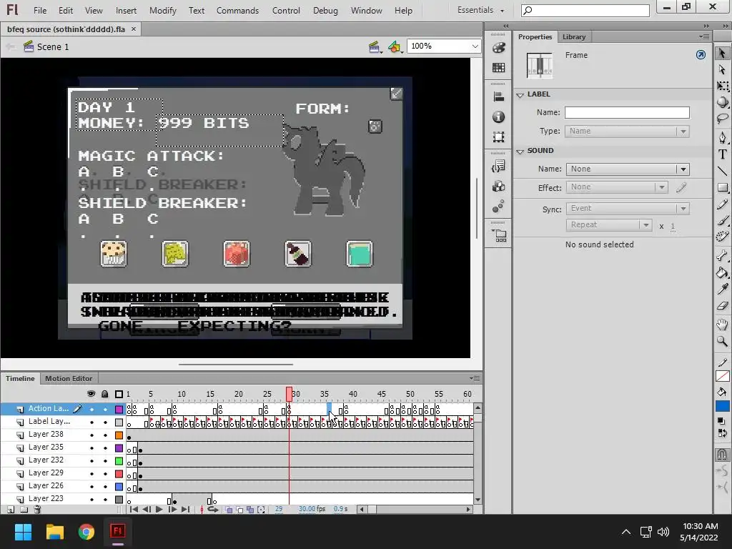Choose the Eraser tool
The height and width of the screenshot is (549, 732).
(722, 305)
